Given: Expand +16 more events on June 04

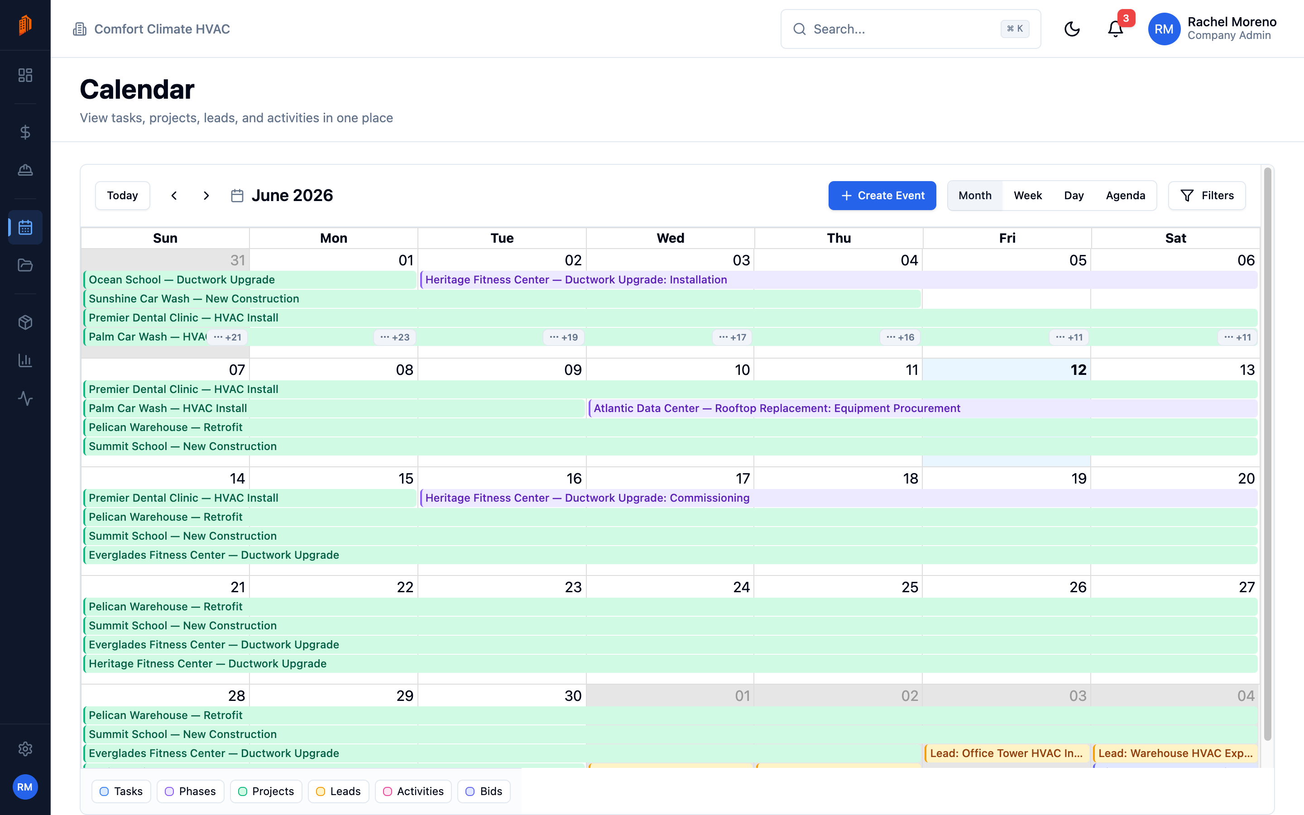Looking at the screenshot, I should [x=901, y=337].
